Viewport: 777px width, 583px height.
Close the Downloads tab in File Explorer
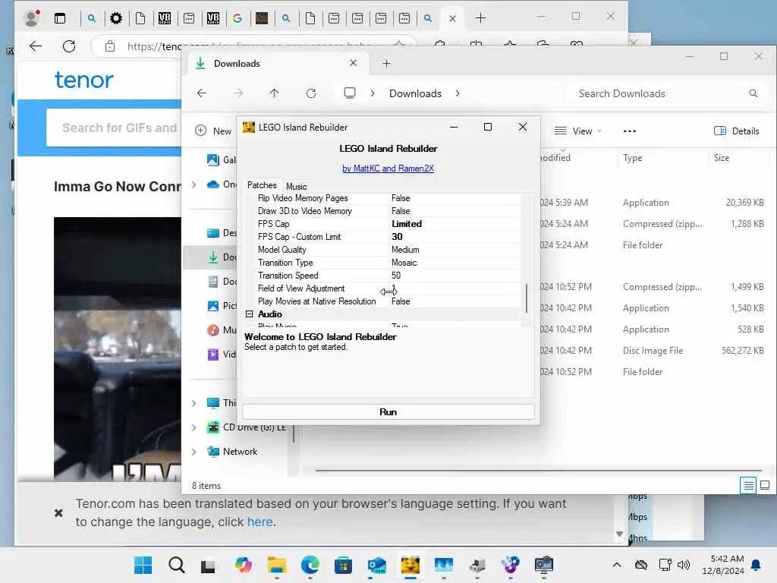tap(353, 63)
